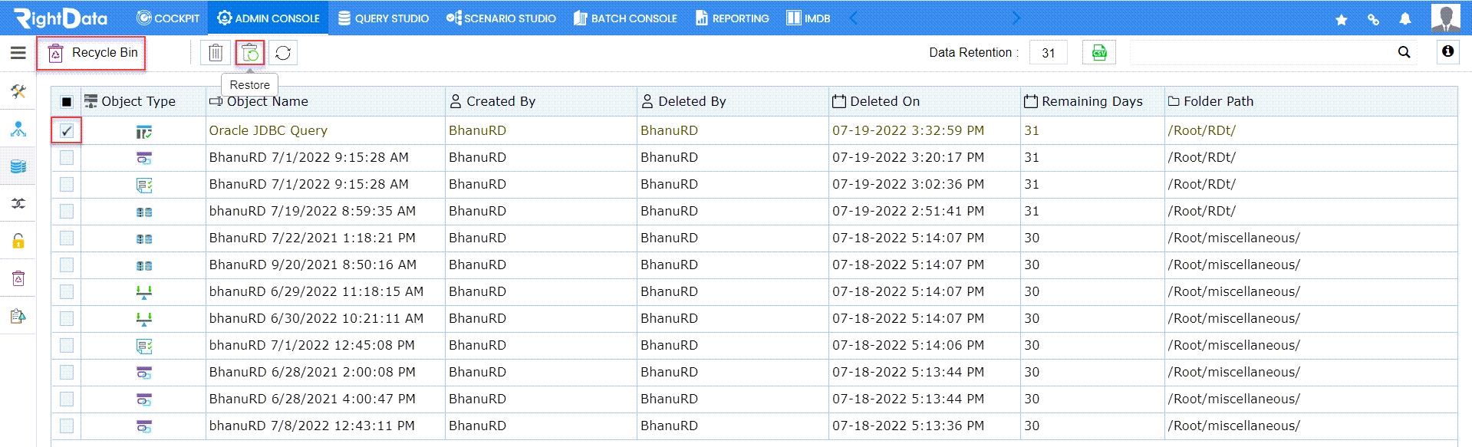Click the info icon beside search

tap(1447, 51)
